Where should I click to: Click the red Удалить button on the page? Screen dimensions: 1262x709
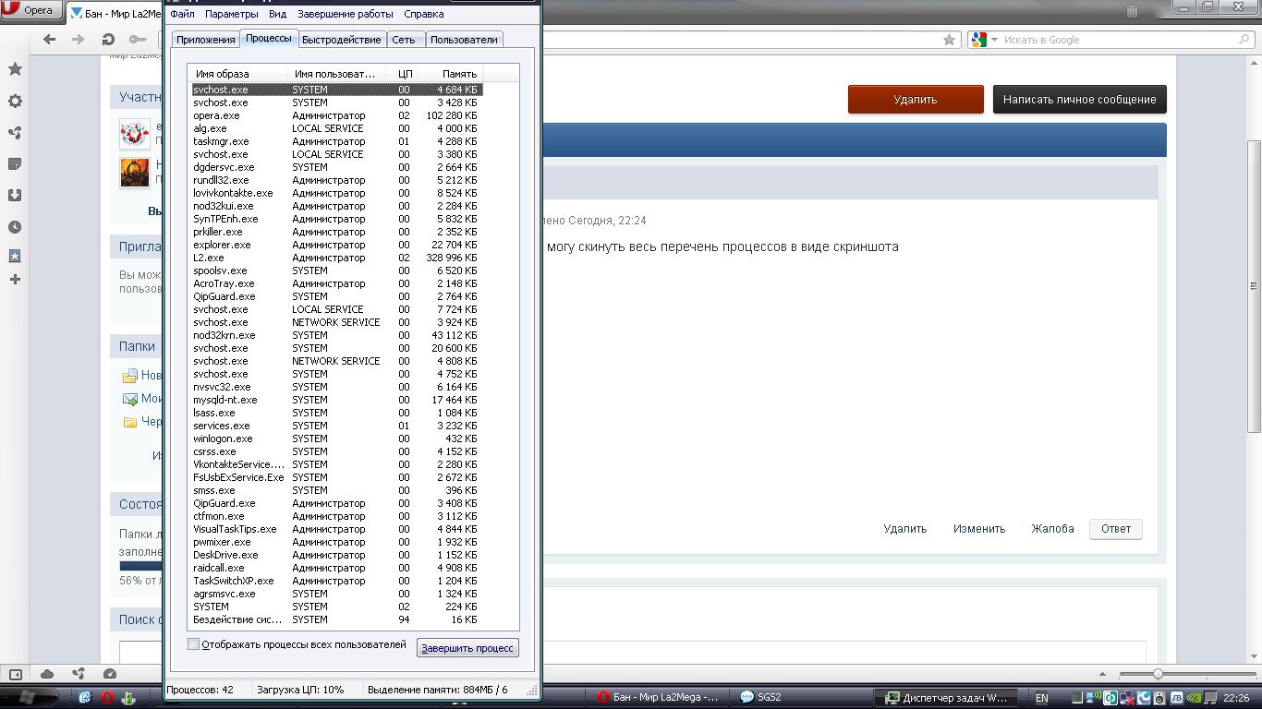click(916, 100)
